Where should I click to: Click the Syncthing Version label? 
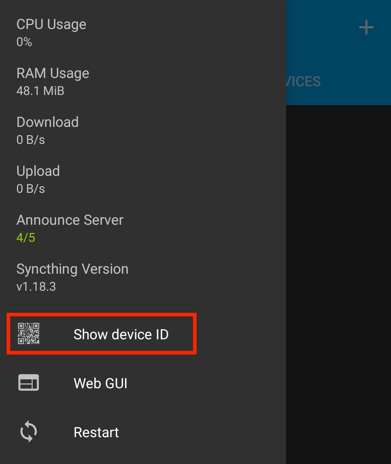tap(72, 269)
